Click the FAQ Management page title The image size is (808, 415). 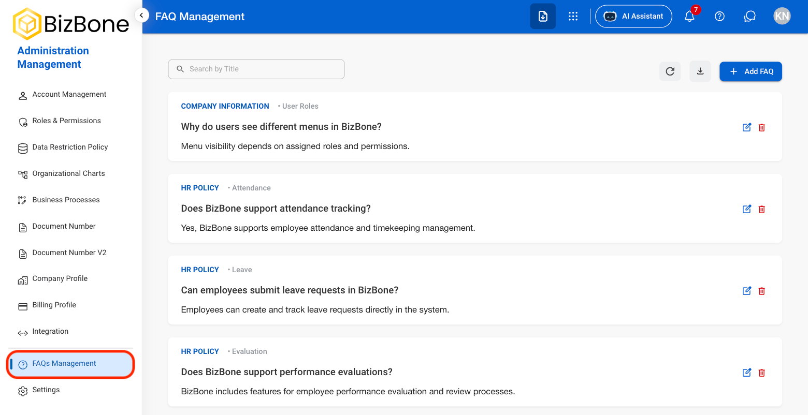200,17
